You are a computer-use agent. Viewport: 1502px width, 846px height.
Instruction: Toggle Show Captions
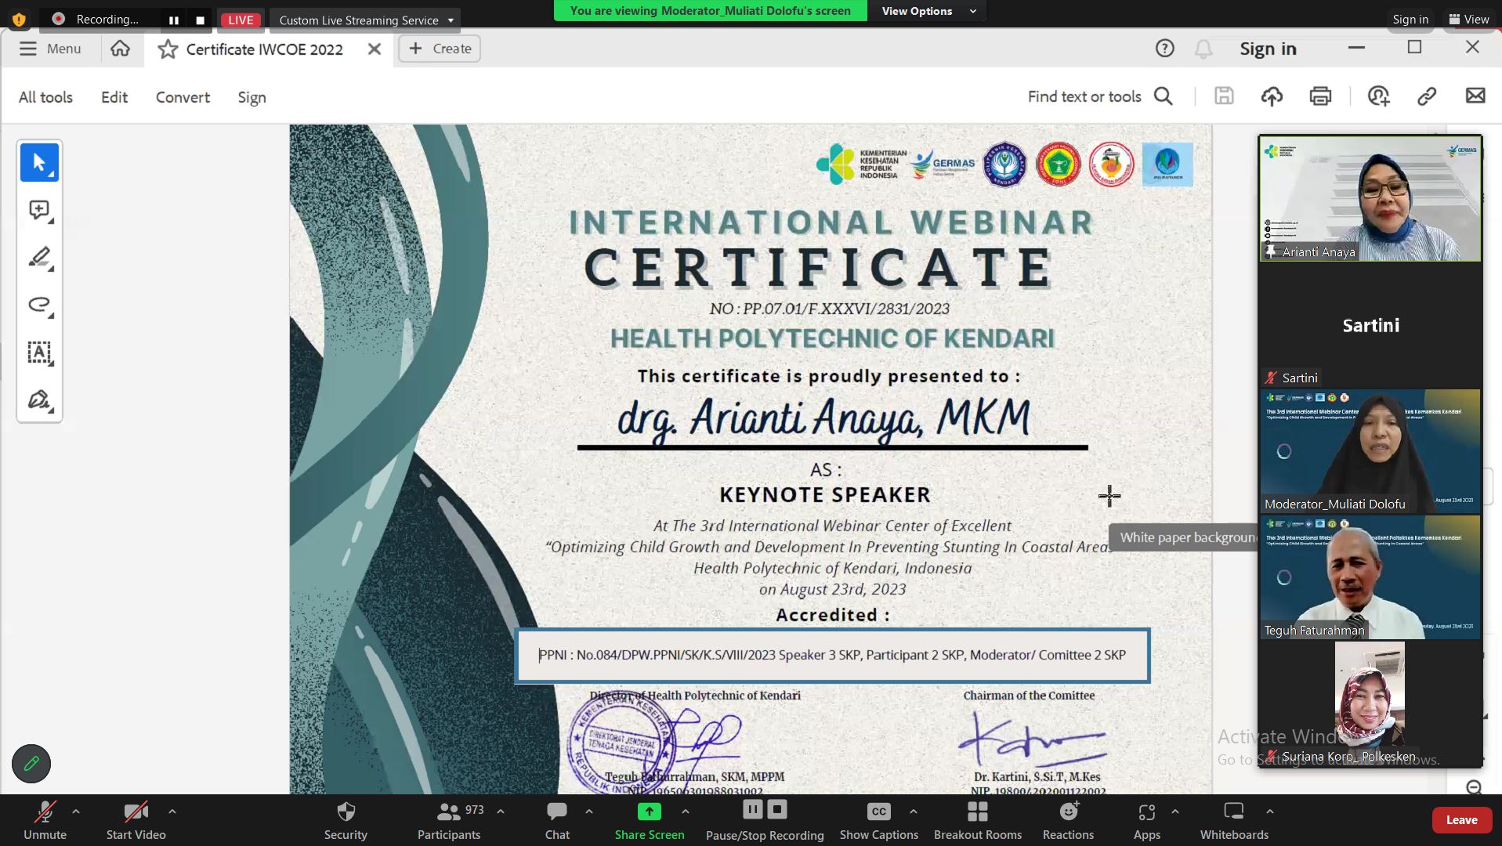pos(879,820)
